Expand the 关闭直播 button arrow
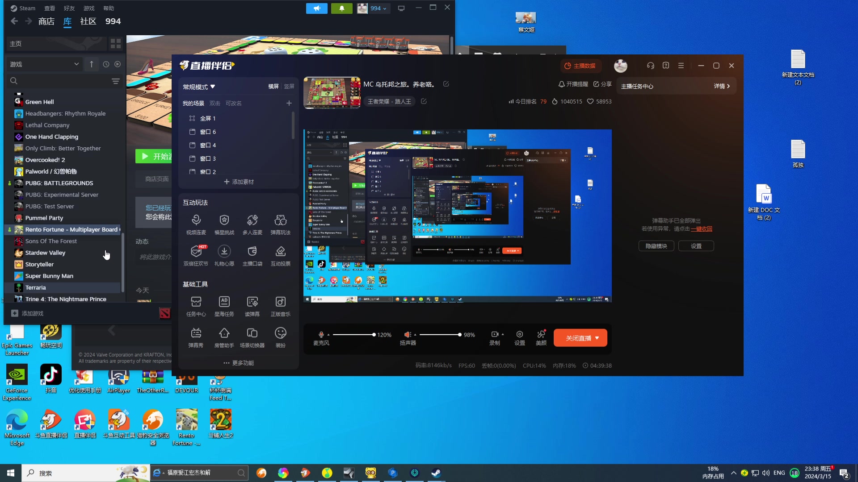This screenshot has width=858, height=482. pos(597,338)
